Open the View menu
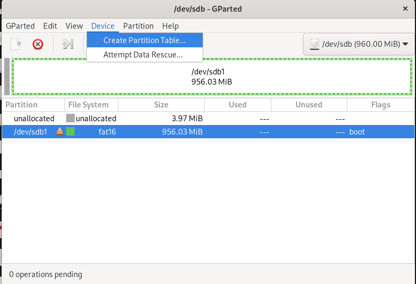The height and width of the screenshot is (284, 416). pyautogui.click(x=74, y=26)
